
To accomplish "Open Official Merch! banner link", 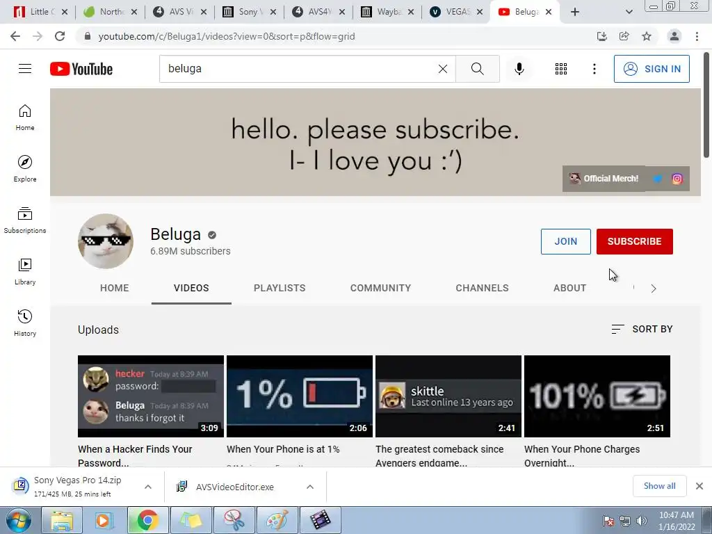I will 604,179.
